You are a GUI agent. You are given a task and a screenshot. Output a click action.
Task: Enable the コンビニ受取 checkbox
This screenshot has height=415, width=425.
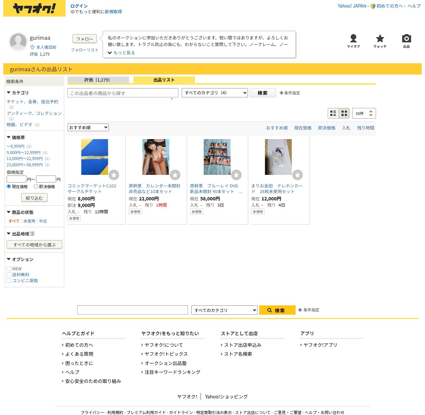(x=9, y=281)
